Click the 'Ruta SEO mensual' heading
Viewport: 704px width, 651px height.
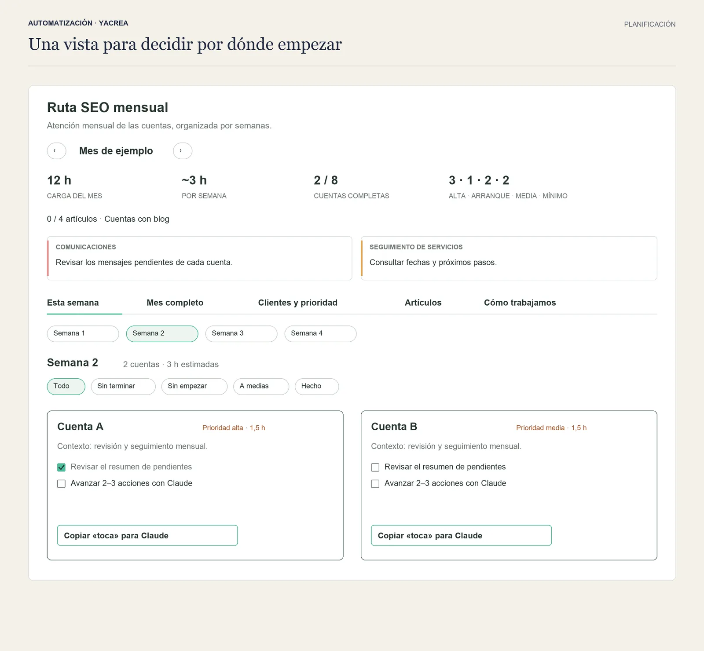(x=107, y=107)
